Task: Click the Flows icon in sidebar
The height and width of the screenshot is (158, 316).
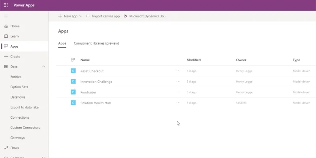Action: point(6,148)
